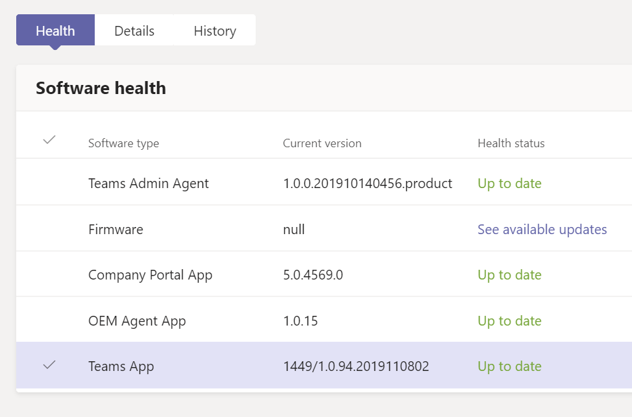Click Up to date for OEM Agent App
This screenshot has width=632, height=417.
pos(509,321)
